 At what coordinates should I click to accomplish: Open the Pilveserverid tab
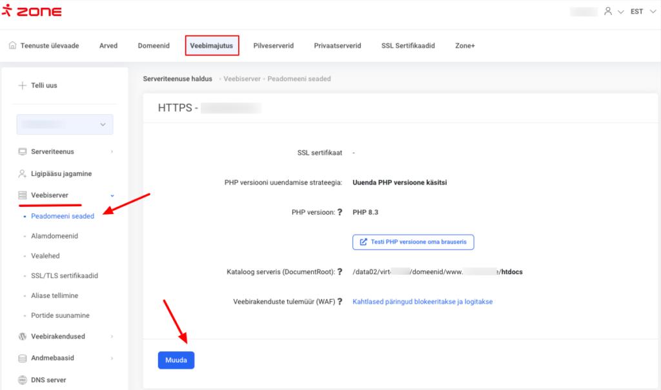[273, 46]
